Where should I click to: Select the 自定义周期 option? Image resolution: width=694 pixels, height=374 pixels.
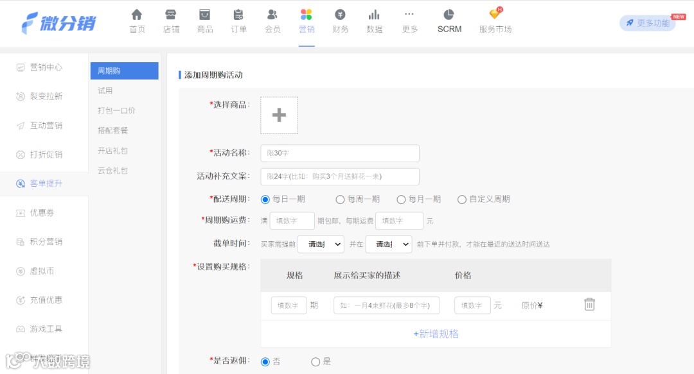pos(461,200)
